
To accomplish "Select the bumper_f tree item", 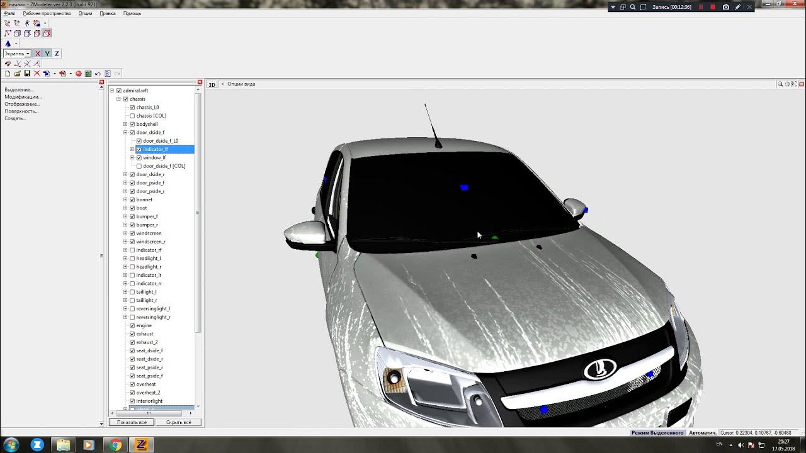I will 147,216.
